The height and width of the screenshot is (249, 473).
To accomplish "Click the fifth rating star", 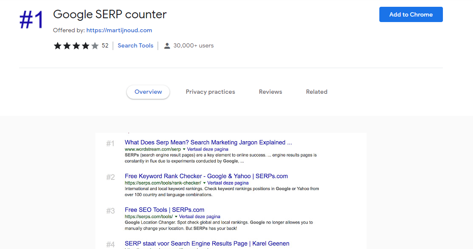I will (x=95, y=45).
